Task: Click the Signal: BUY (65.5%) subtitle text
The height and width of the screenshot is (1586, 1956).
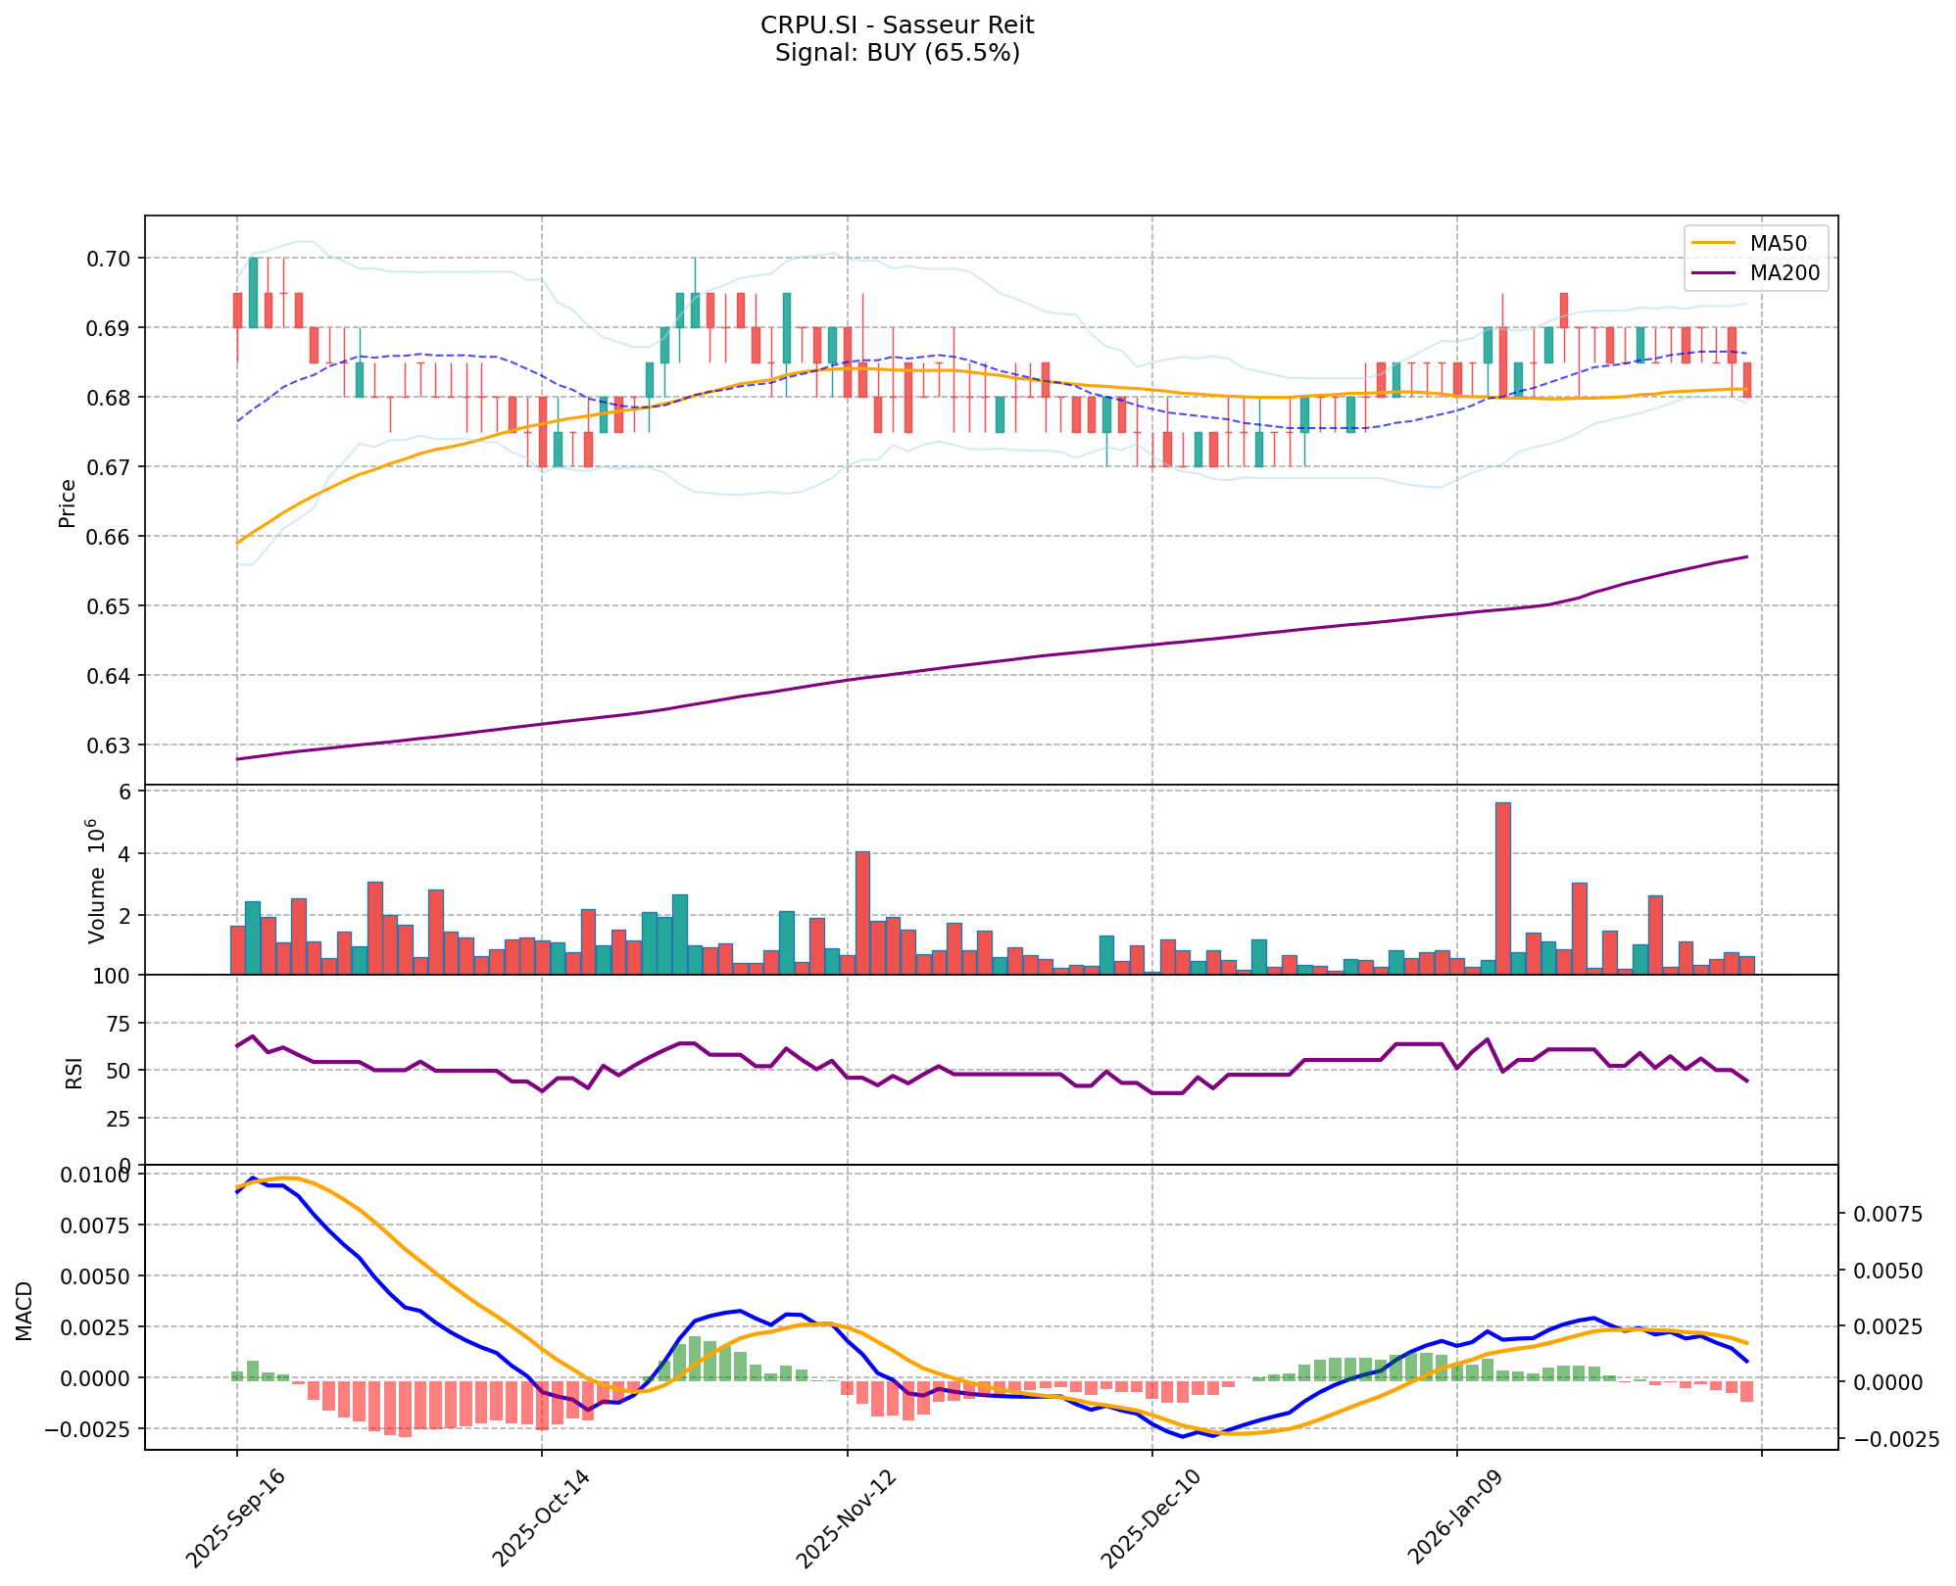Action: pos(897,53)
